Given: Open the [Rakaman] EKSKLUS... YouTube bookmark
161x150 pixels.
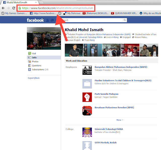Looking at the screenshot, I should pos(96,13).
